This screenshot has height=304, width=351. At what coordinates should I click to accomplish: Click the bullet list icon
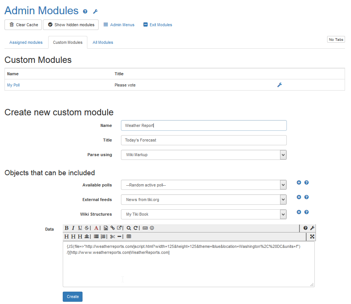click(x=96, y=237)
